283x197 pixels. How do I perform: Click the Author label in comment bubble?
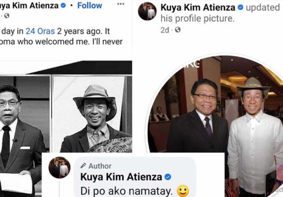tap(100, 166)
